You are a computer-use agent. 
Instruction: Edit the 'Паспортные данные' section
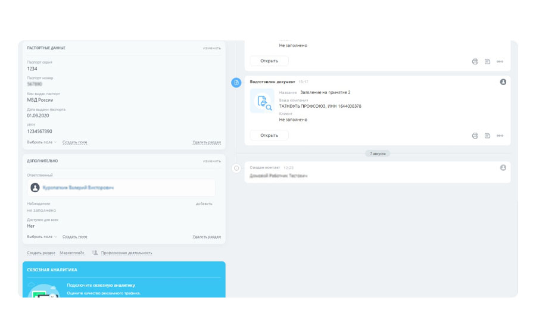pos(212,48)
